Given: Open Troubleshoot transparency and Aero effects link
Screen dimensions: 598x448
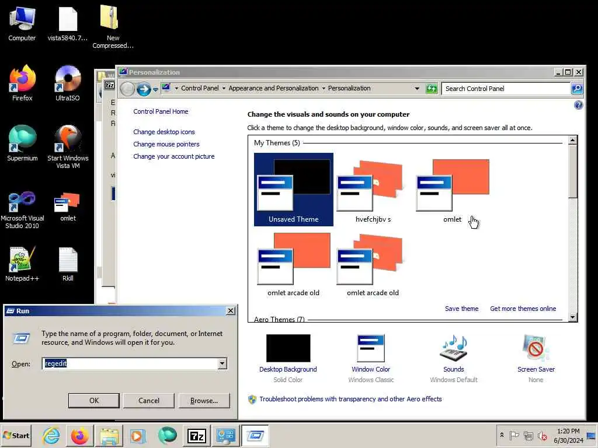Looking at the screenshot, I should point(350,399).
